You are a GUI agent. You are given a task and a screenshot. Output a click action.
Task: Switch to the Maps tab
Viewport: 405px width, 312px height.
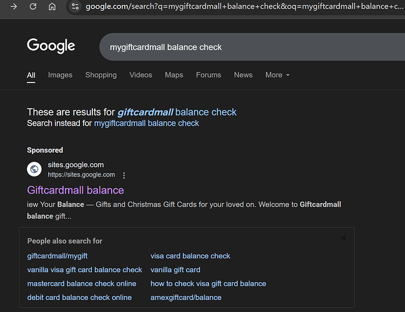click(x=174, y=75)
